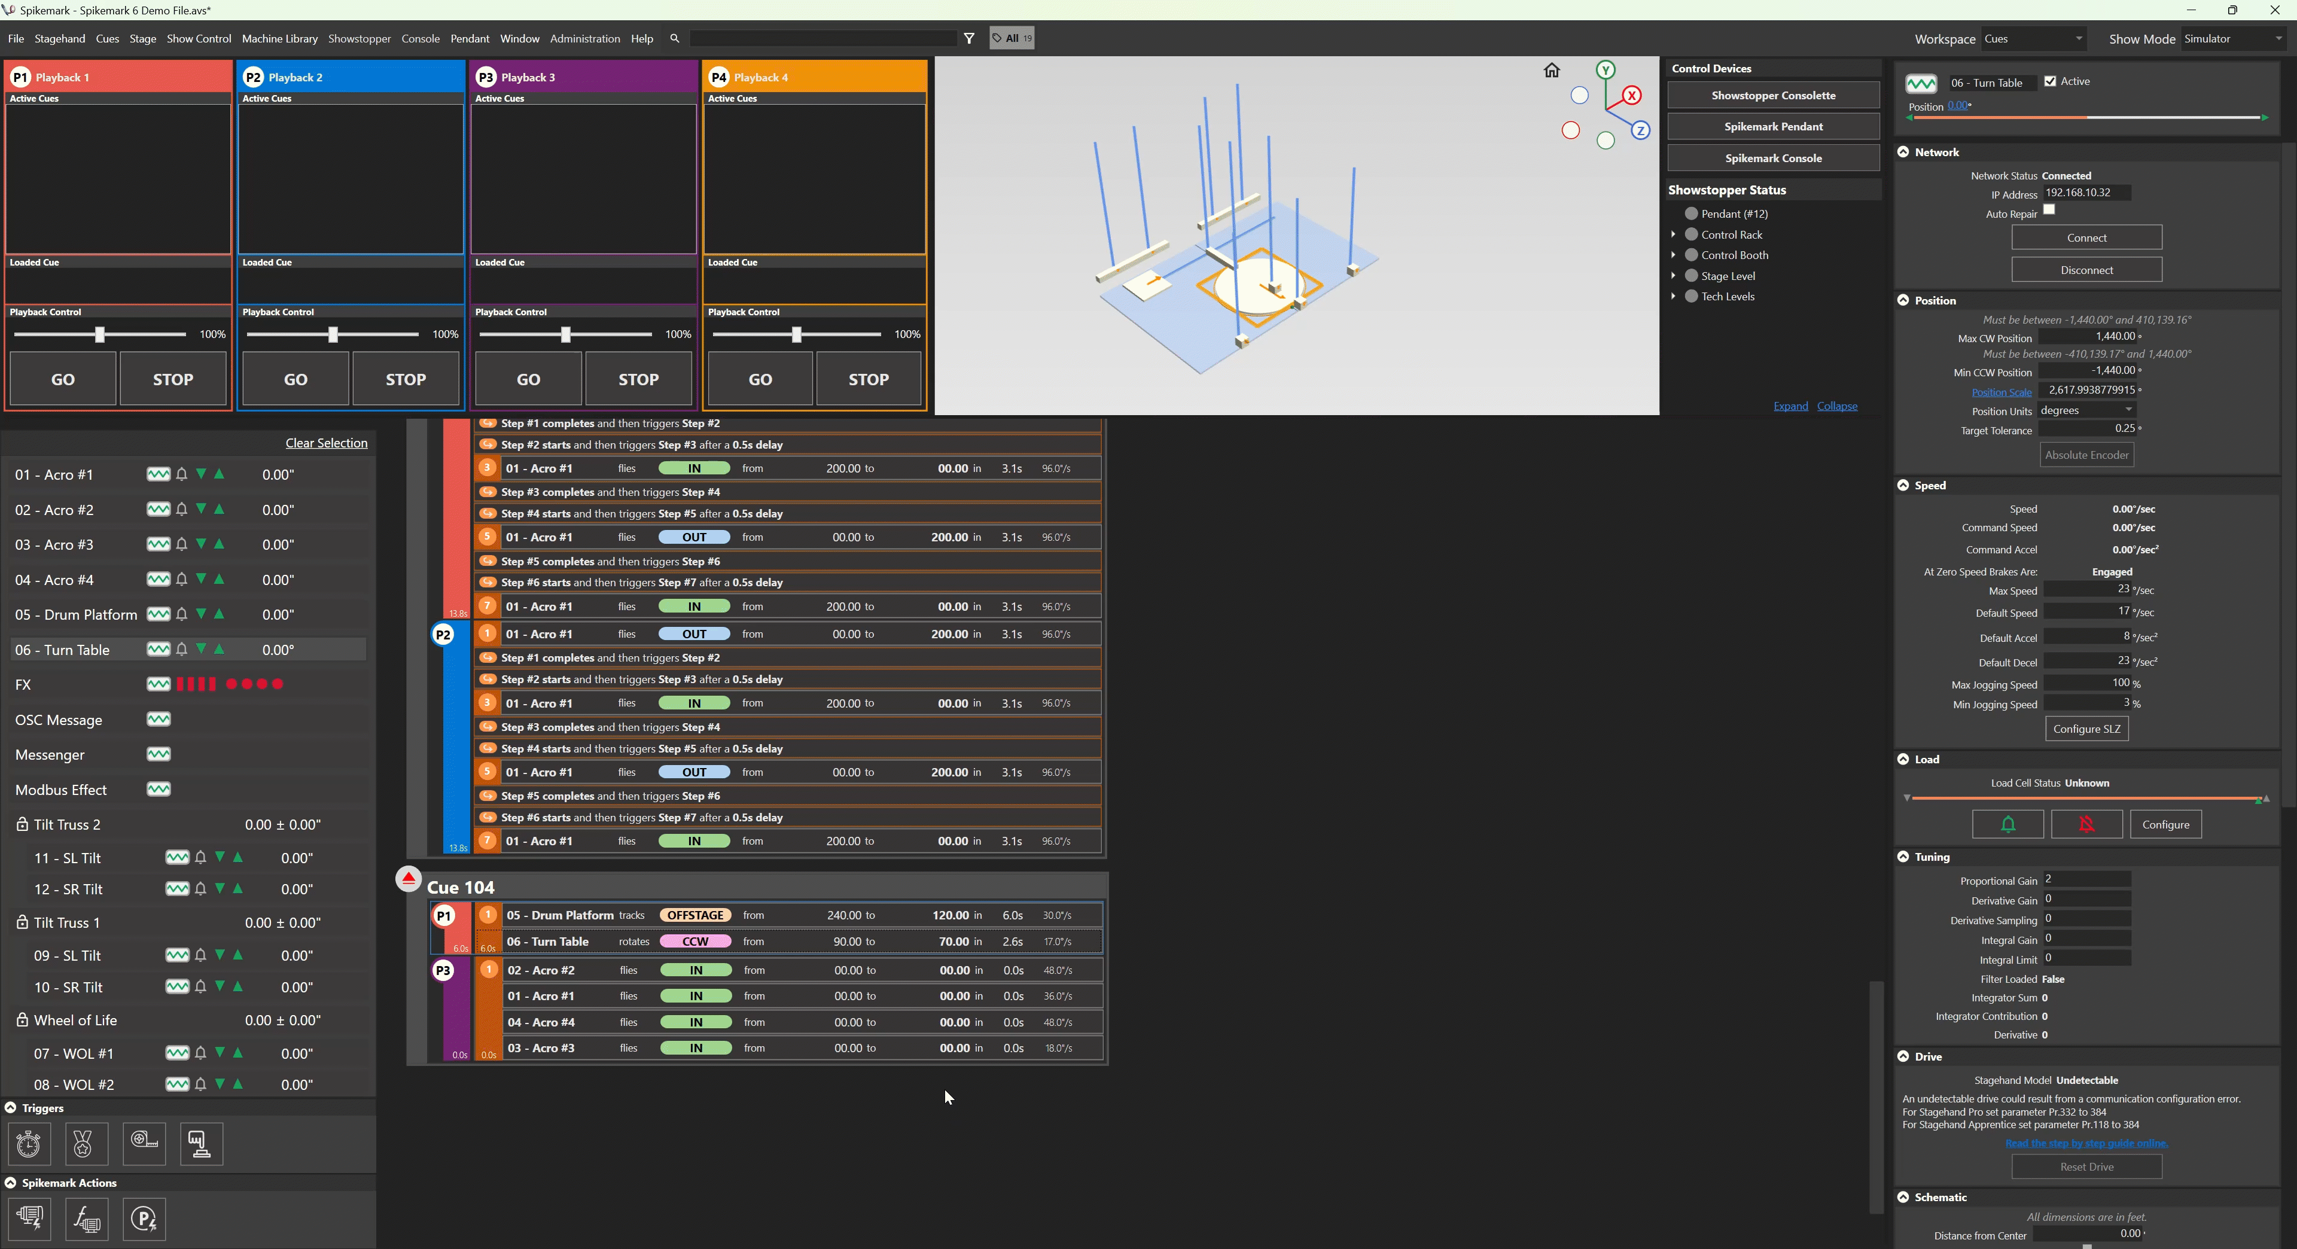Click the tape measure position trigger icon
Screen dimensions: 2297x1249
coord(144,1144)
